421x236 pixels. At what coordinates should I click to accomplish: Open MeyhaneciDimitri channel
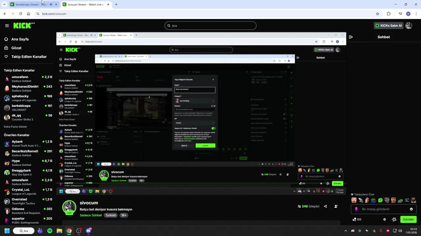28,88
